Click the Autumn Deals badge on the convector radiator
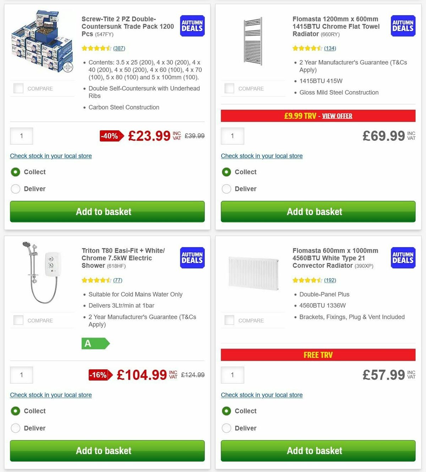Image resolution: width=426 pixels, height=472 pixels. (403, 258)
